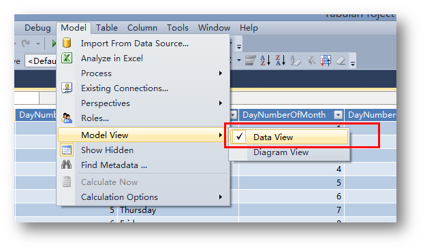Click the green Start debugging arrow
Screen dimensions: 425x251
[x=54, y=43]
